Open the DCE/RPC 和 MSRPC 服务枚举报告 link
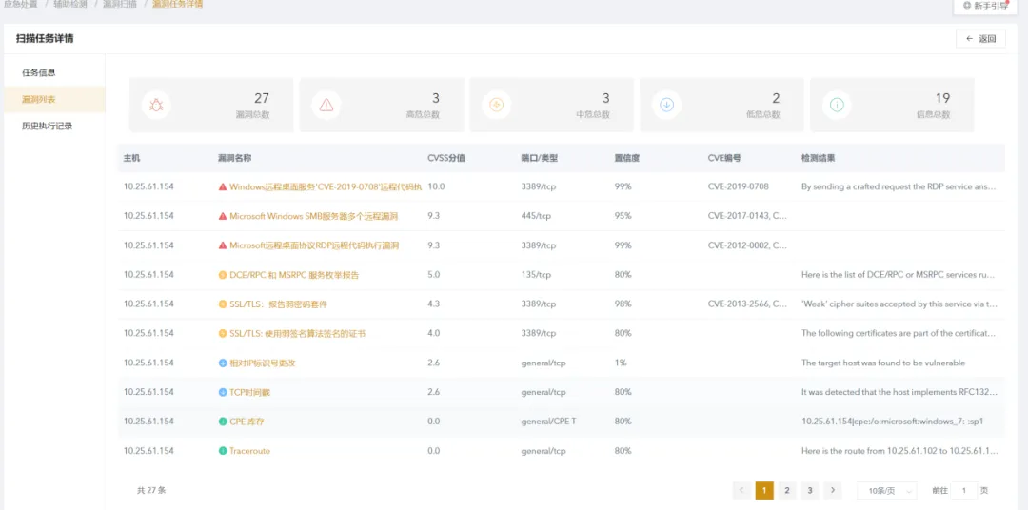 (x=294, y=275)
